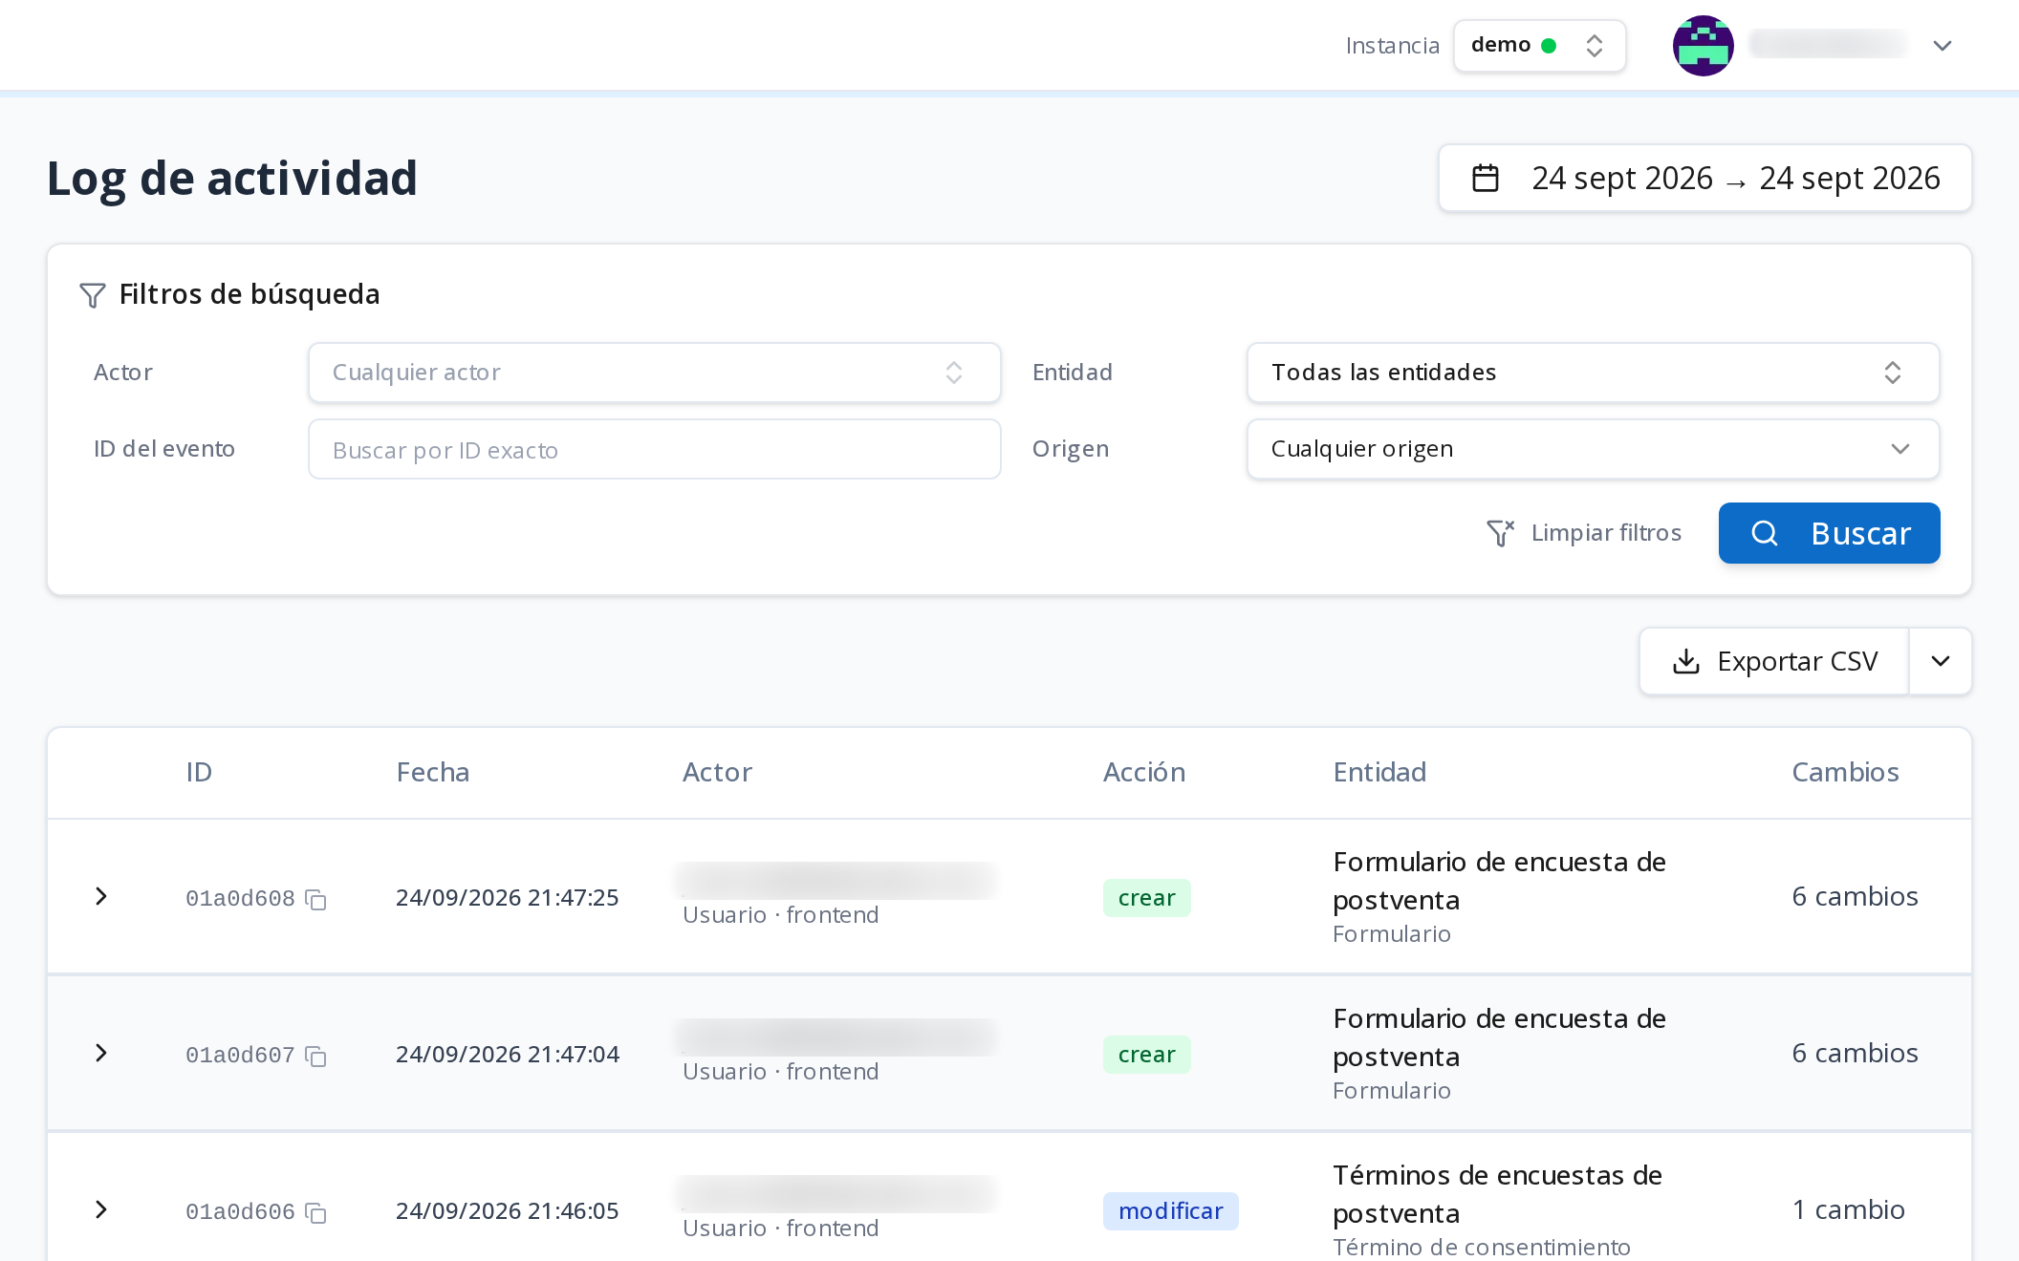
Task: Click 6 cambios in row 01a0d607
Action: pyautogui.click(x=1855, y=1053)
